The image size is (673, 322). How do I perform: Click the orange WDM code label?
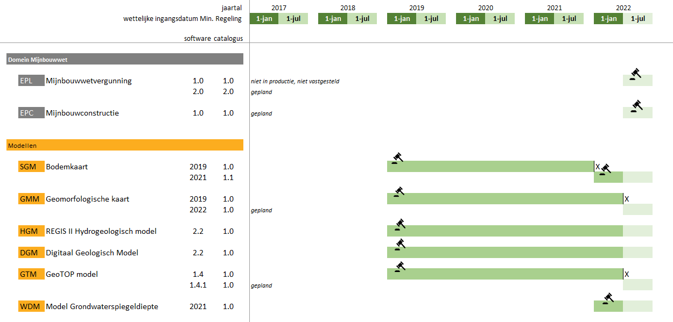tap(31, 306)
